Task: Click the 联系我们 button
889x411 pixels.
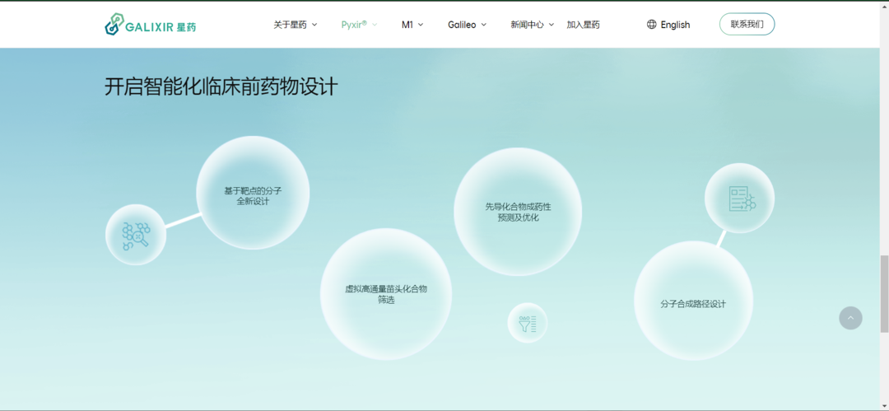Action: (747, 25)
